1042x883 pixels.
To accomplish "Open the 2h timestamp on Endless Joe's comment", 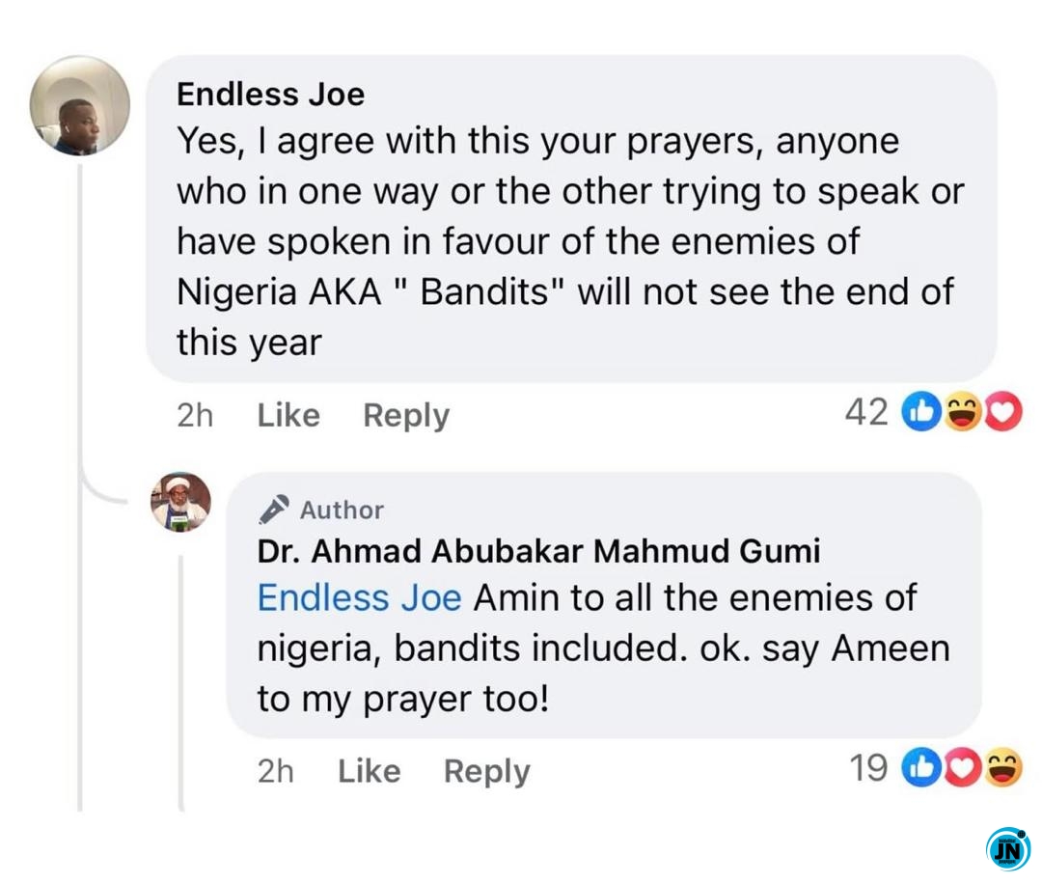I will coord(195,416).
